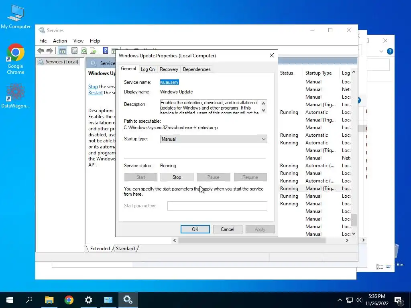The image size is (411, 308).
Task: Toggle Show/Hide Console Tree toolbar icon
Action: (62, 51)
